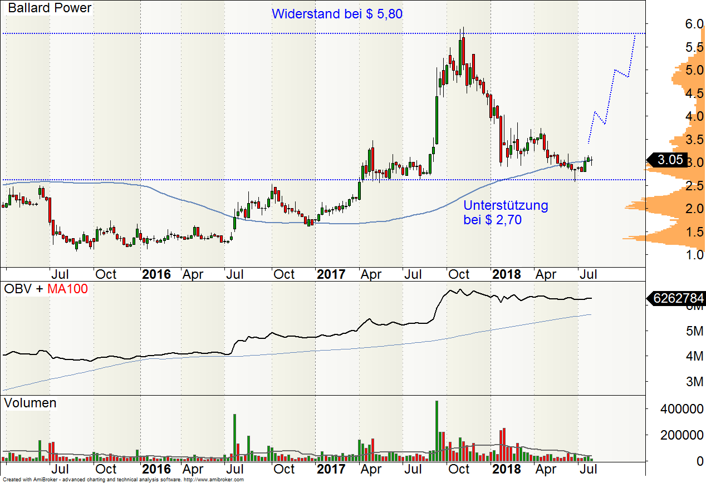Click the "Unterstützung bei $ 2,70" annotation

point(506,213)
